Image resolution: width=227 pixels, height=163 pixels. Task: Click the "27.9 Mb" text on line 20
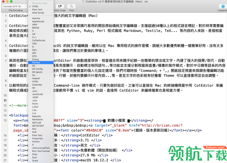pos(88,155)
